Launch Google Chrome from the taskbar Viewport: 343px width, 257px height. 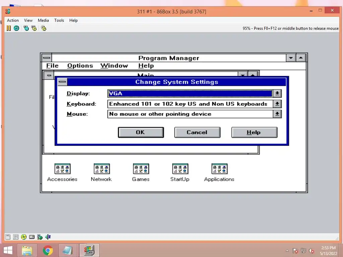pos(48,250)
